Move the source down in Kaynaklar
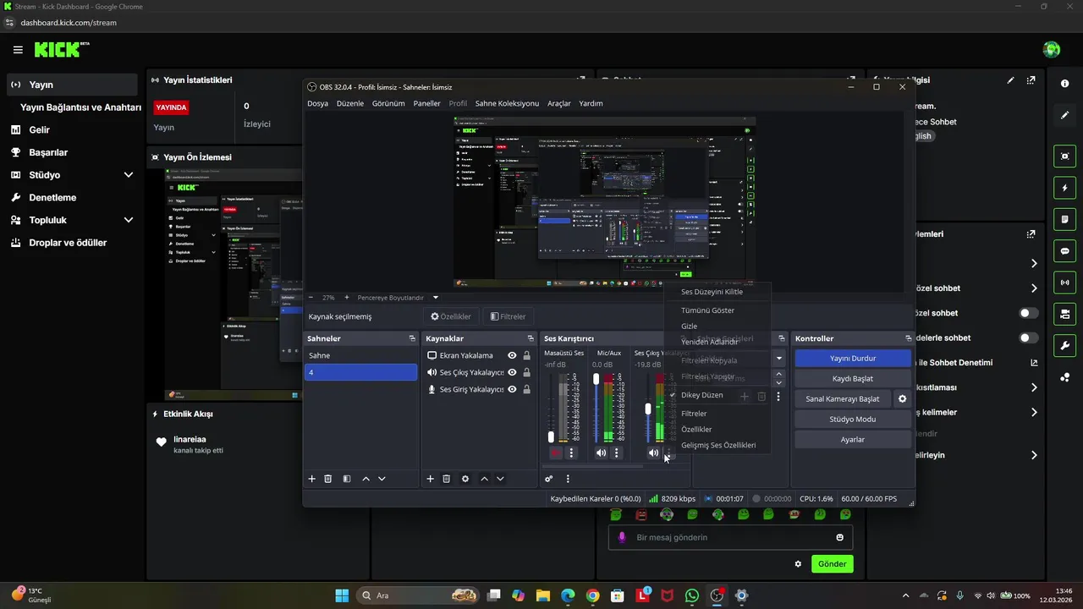 [500, 479]
